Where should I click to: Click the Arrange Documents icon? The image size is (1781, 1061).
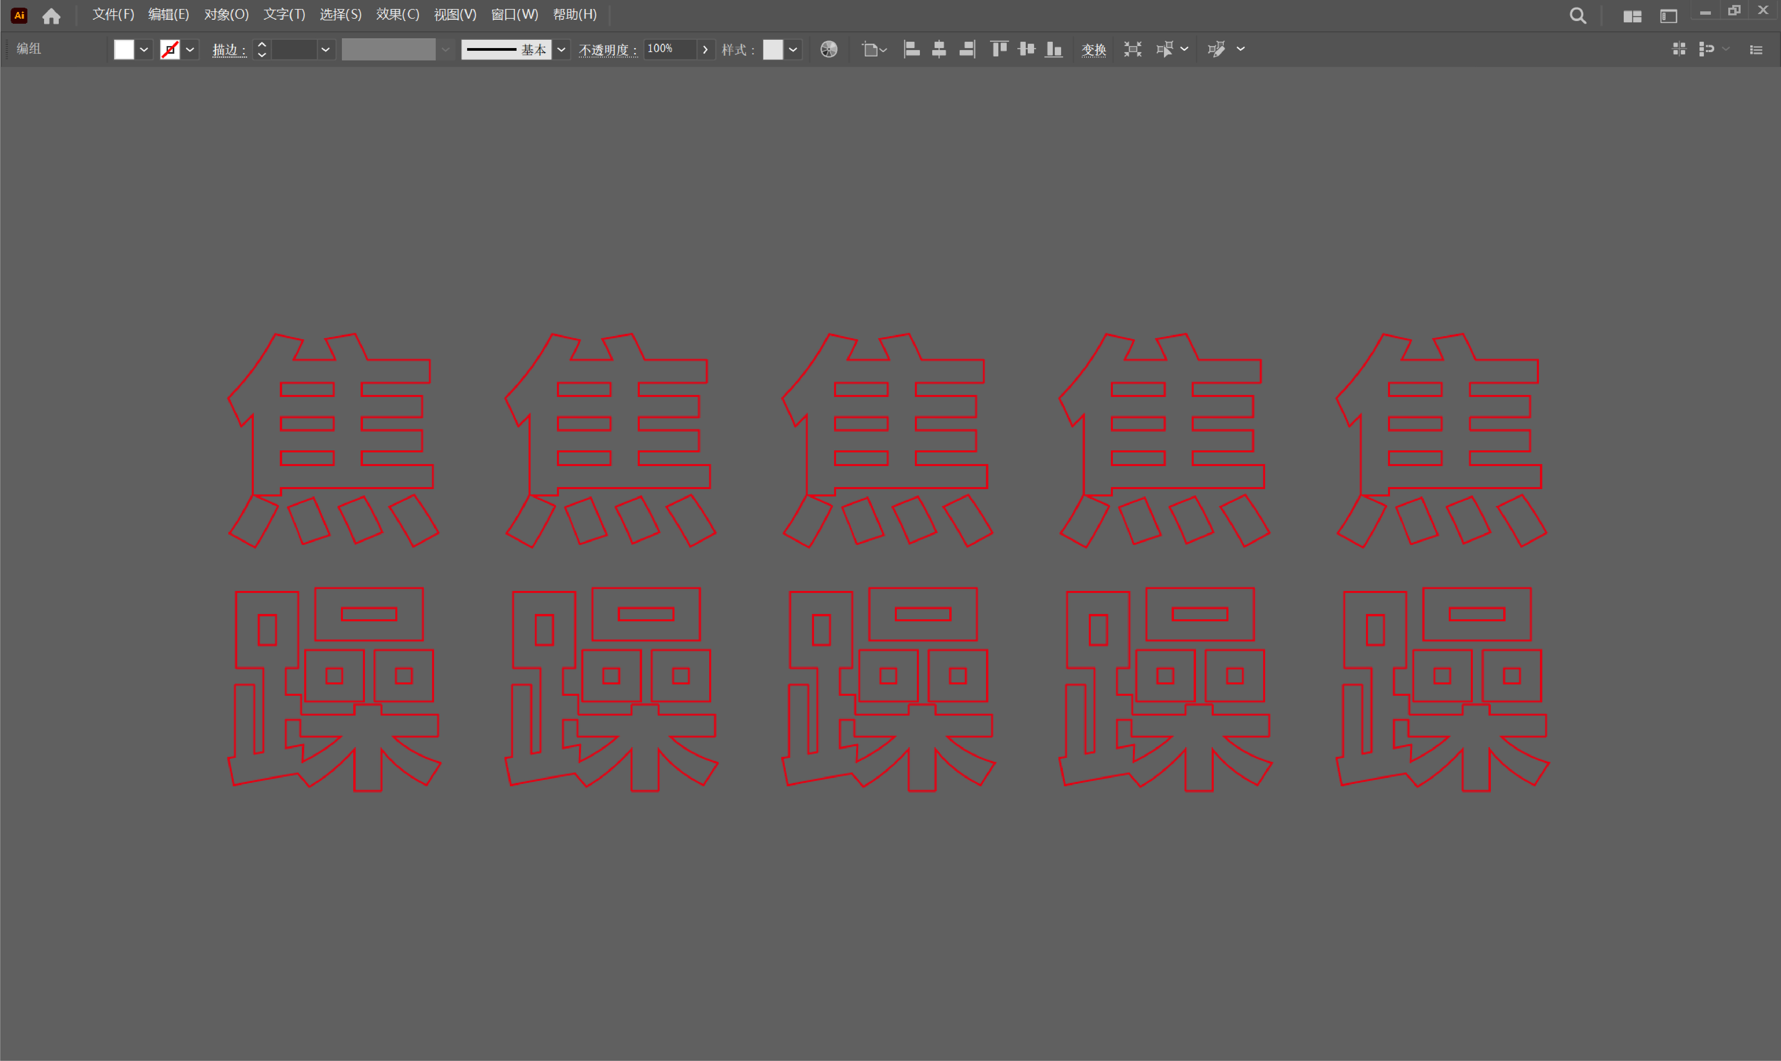(1632, 16)
